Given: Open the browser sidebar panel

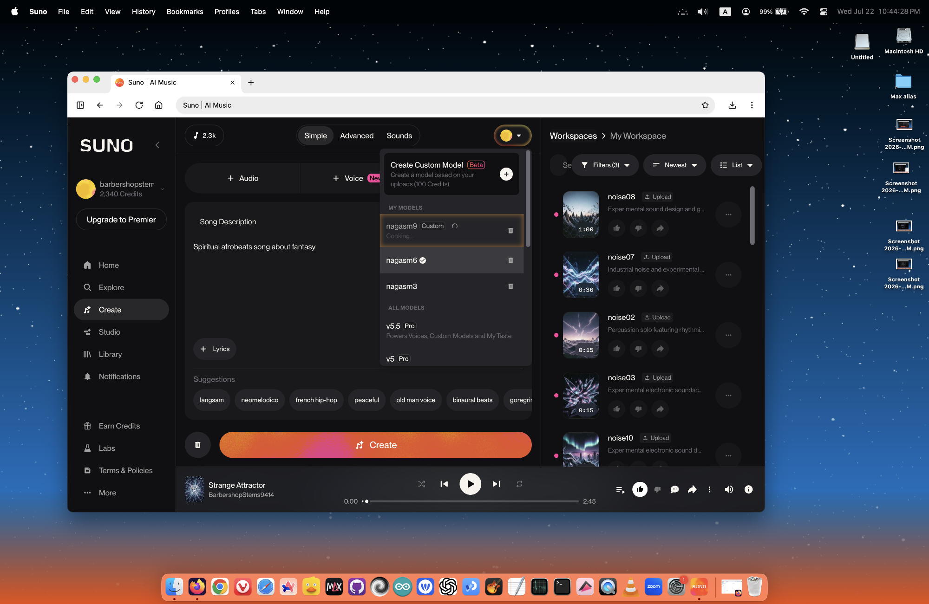Looking at the screenshot, I should coord(80,105).
